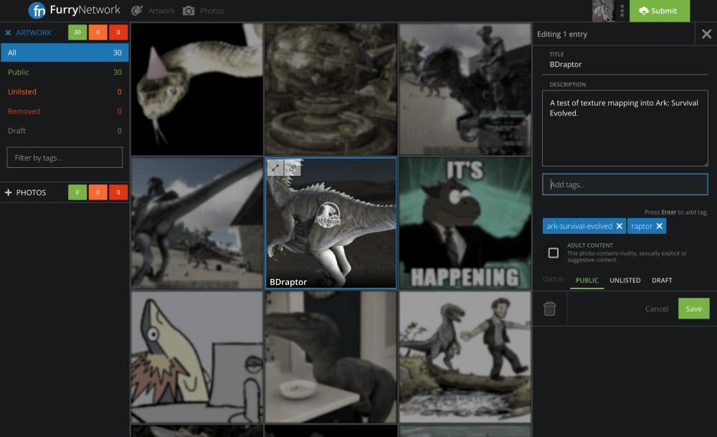
Task: Remove the ark-survival-evolved tag
Action: (x=619, y=226)
